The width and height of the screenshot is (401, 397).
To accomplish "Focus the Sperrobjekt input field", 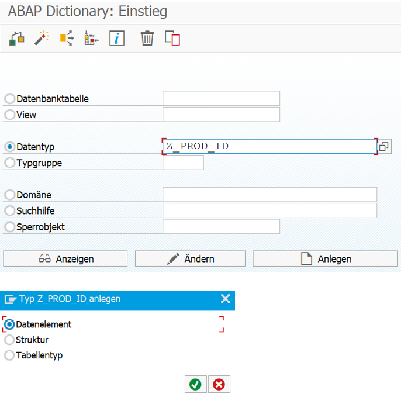I will (221, 226).
